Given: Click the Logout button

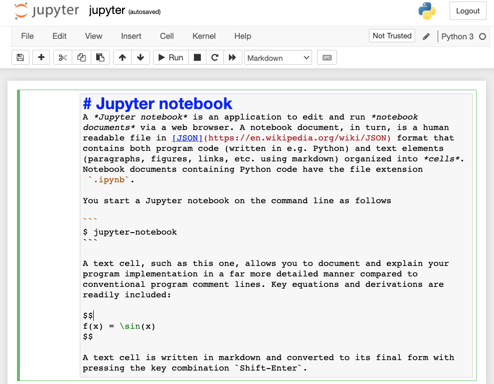Looking at the screenshot, I should pos(468,10).
